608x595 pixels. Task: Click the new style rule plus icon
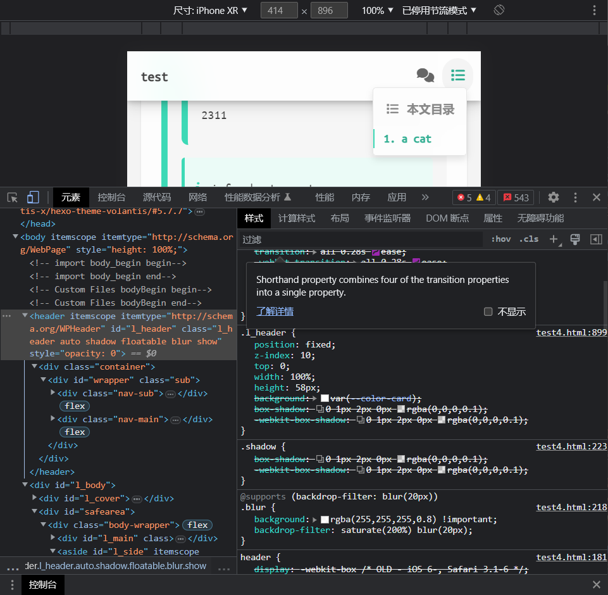pyautogui.click(x=554, y=239)
